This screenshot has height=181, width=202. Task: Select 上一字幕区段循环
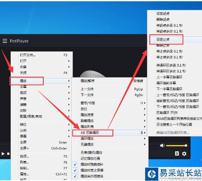click(x=175, y=77)
